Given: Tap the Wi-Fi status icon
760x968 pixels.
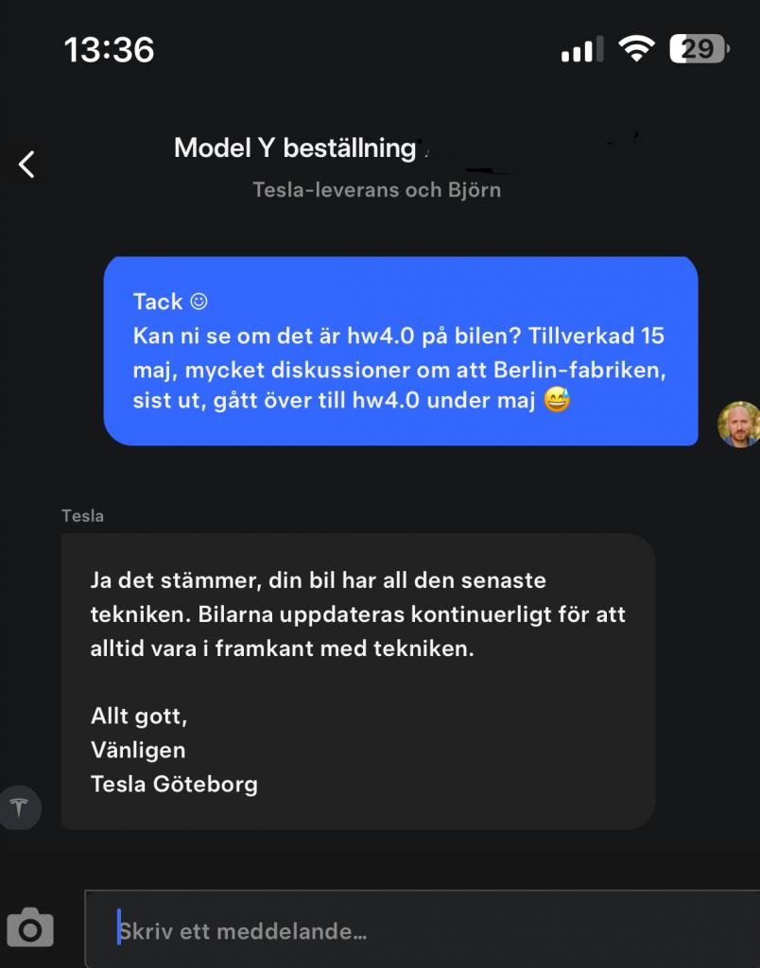Looking at the screenshot, I should 636,48.
